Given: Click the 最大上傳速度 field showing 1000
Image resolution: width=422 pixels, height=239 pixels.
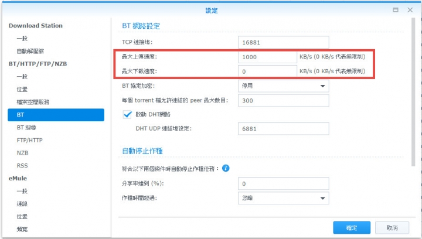Looking at the screenshot, I should click(267, 57).
